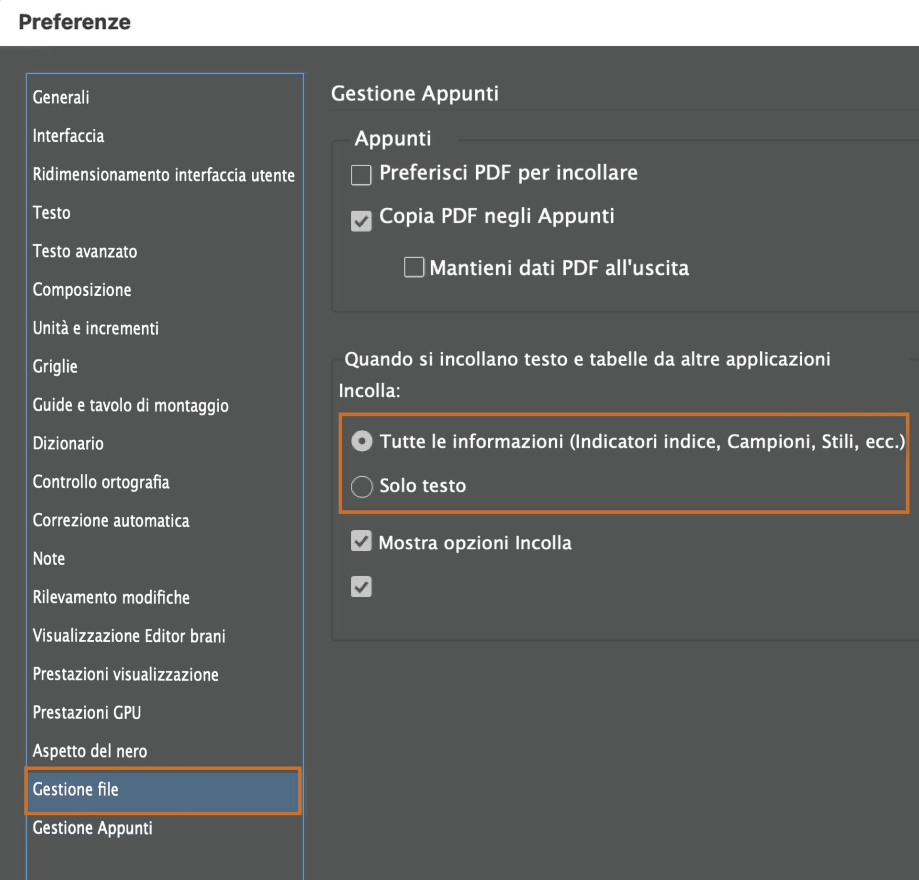Image resolution: width=919 pixels, height=880 pixels.
Task: Toggle Mostra opzioni Incolla checkbox
Action: coord(361,541)
